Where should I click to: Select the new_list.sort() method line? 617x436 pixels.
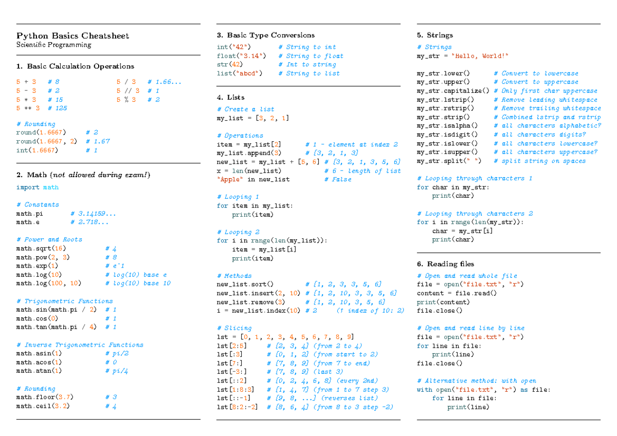(x=245, y=284)
